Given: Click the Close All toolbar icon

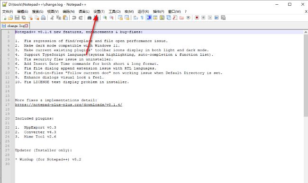Looking at the screenshot, I should [x=37, y=18].
